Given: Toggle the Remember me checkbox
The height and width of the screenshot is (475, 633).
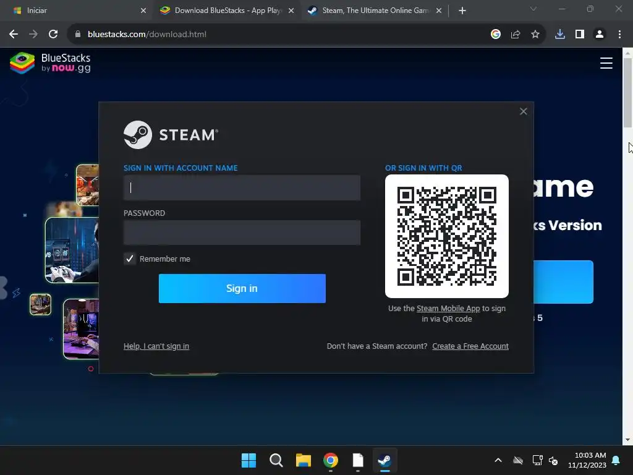Looking at the screenshot, I should click(130, 259).
